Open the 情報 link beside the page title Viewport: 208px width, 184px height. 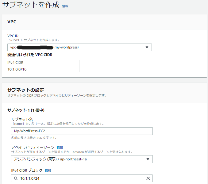point(65,6)
